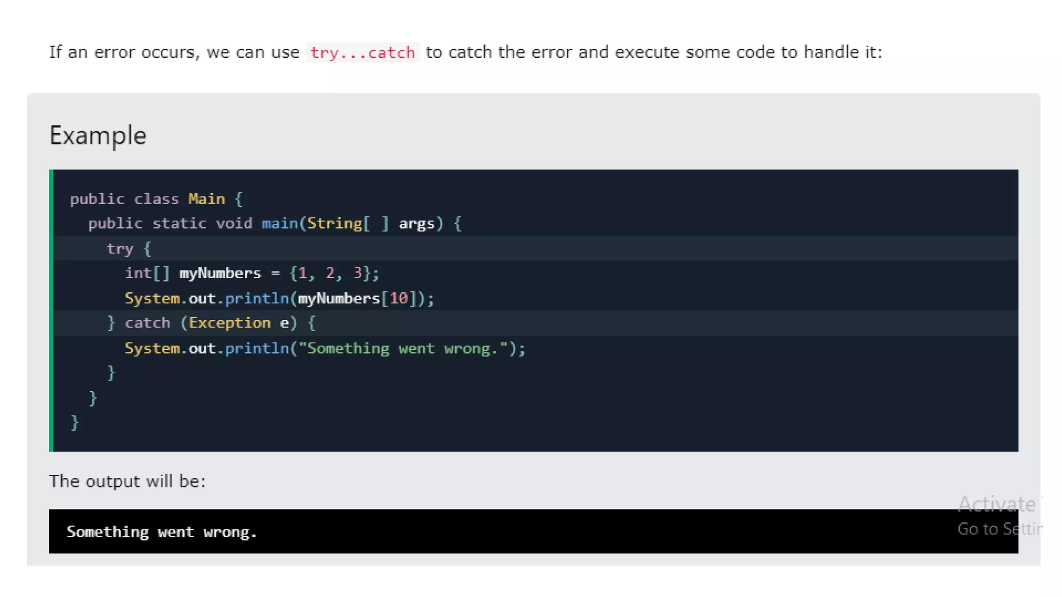This screenshot has height=597, width=1062.
Task: Click the highlighted 'try {' line
Action: point(129,249)
